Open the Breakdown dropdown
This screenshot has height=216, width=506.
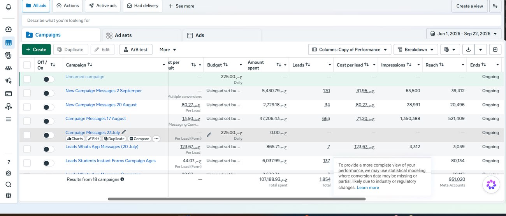pos(416,49)
